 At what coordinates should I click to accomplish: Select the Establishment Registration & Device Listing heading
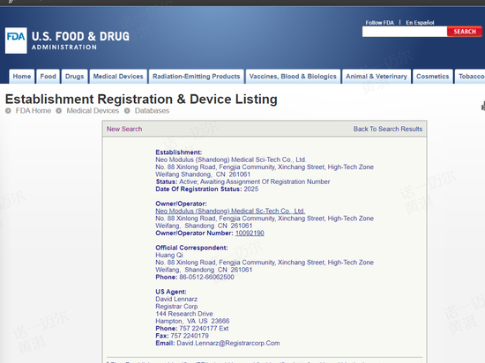pyautogui.click(x=141, y=100)
